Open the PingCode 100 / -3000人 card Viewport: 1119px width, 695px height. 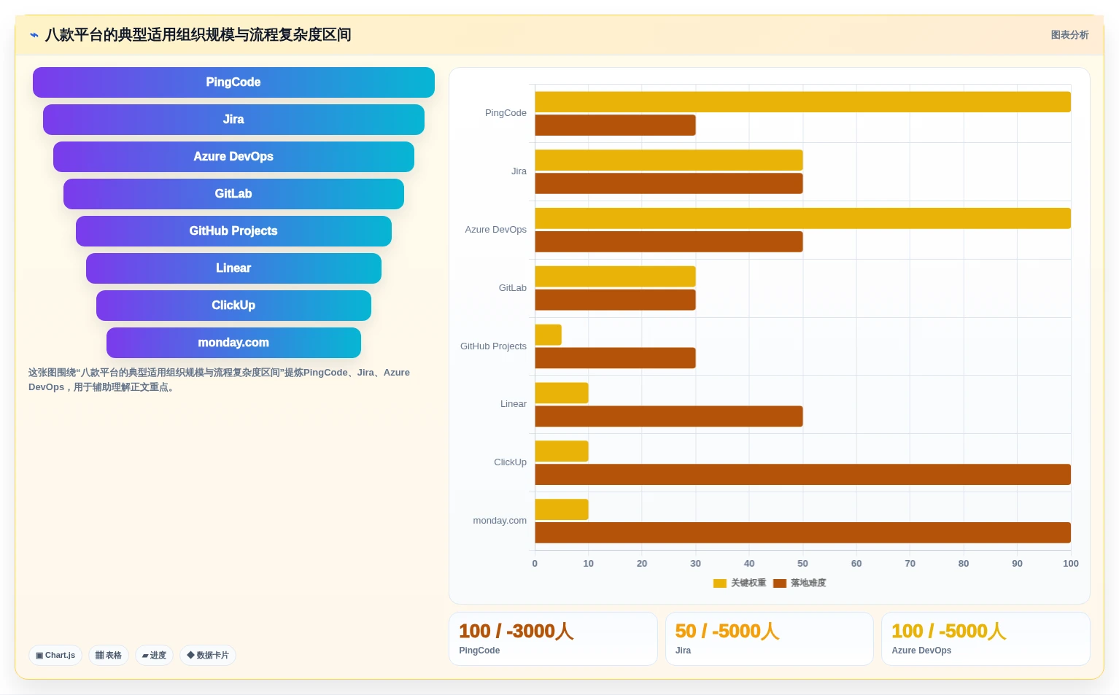pos(553,639)
